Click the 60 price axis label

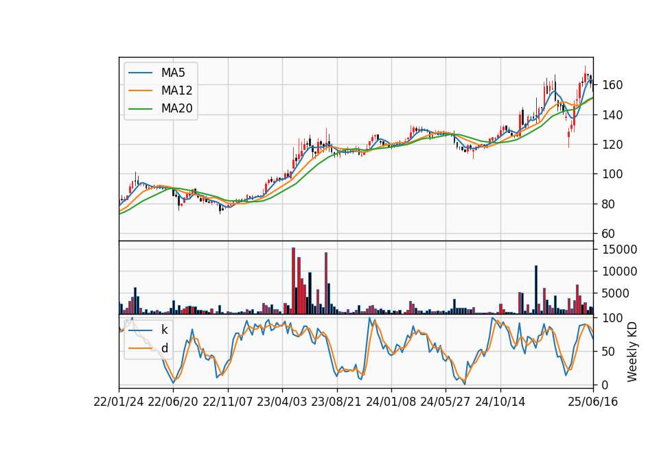(x=609, y=234)
